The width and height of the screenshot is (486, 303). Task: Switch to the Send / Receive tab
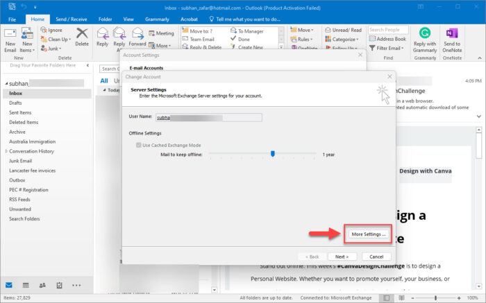72,19
